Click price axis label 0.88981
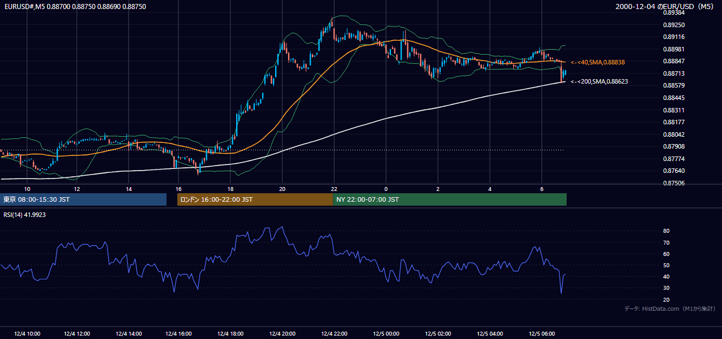722x339 pixels. coord(673,49)
